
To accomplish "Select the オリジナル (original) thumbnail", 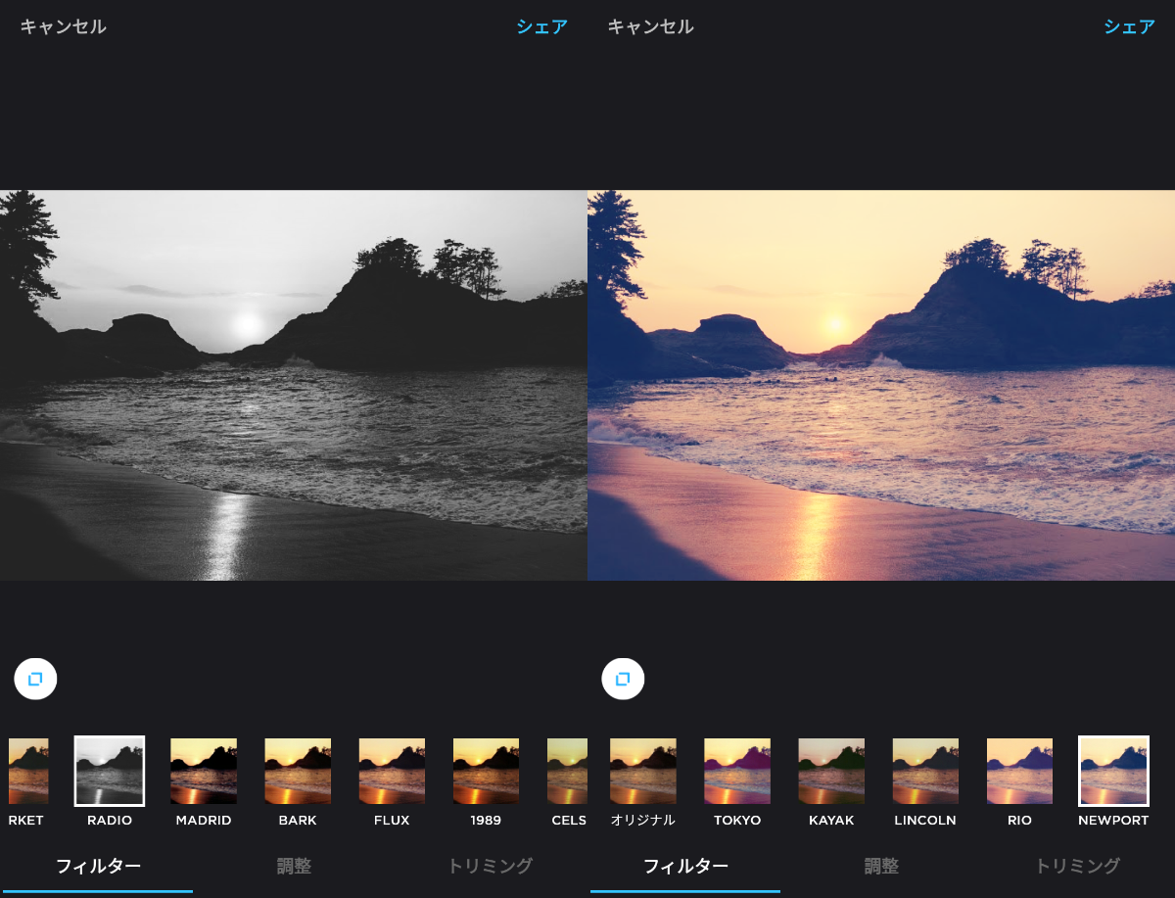I will (x=643, y=771).
